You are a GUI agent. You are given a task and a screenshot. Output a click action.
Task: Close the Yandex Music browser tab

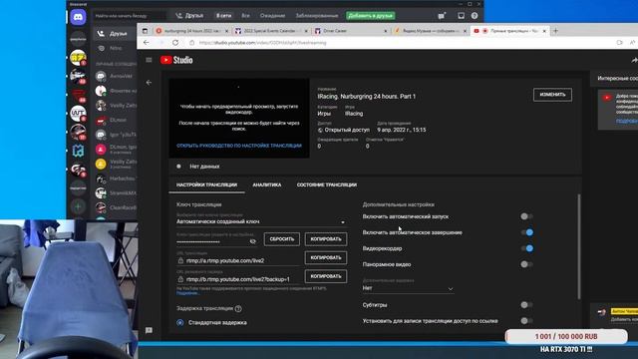[466, 31]
